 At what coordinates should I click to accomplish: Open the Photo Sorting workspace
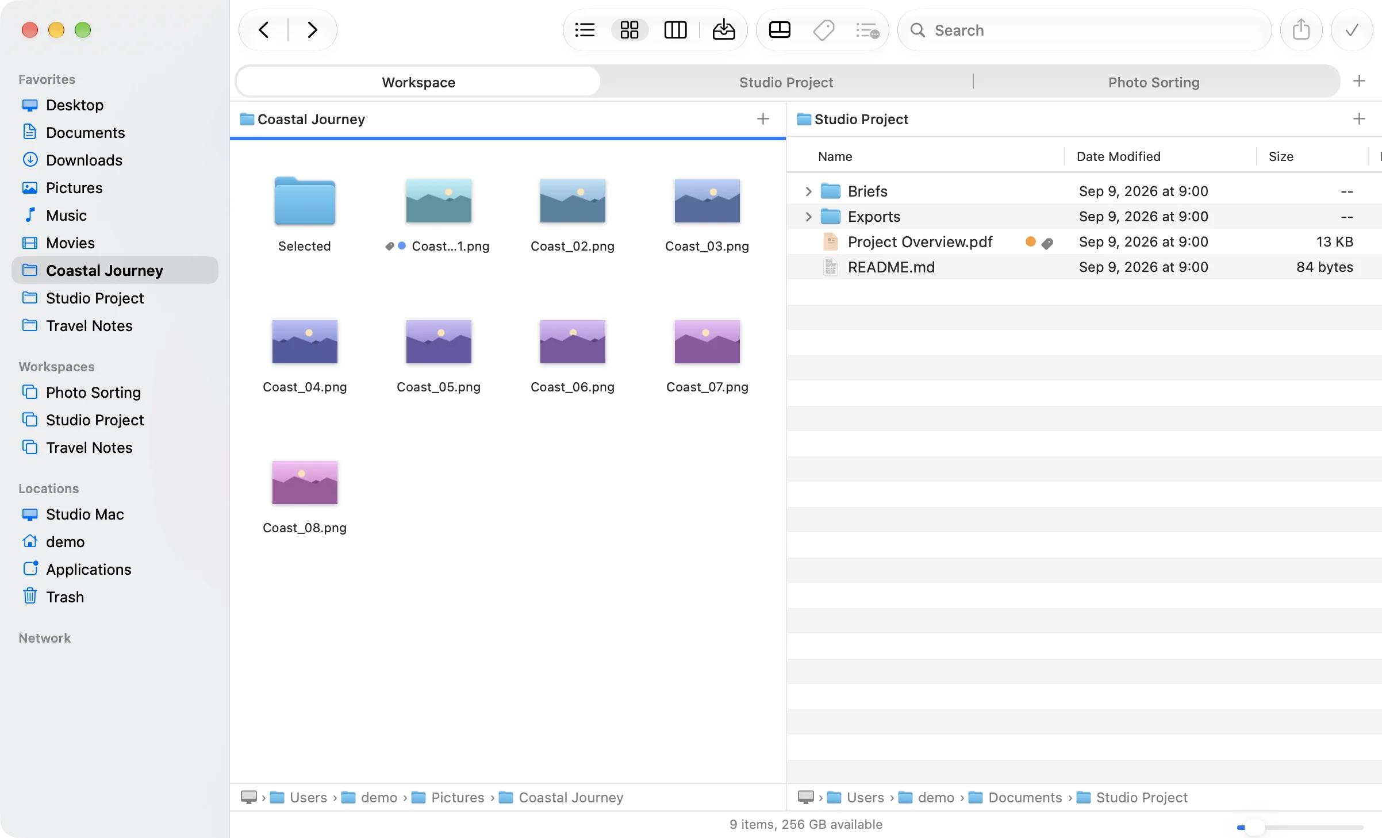coord(115,393)
